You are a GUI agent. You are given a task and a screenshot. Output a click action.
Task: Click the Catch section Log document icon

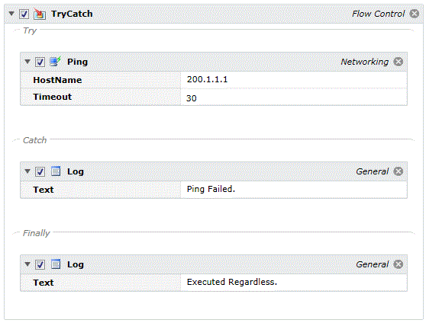coord(56,171)
